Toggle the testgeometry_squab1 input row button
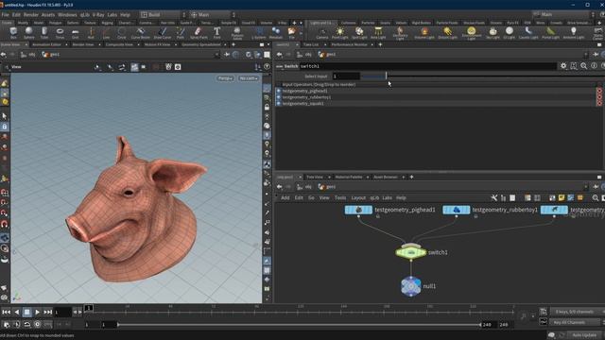The height and width of the screenshot is (340, 605). coord(278,103)
